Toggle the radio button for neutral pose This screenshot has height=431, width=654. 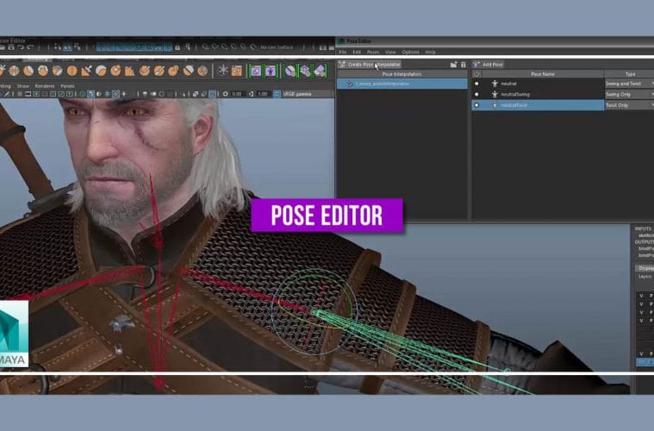point(476,84)
